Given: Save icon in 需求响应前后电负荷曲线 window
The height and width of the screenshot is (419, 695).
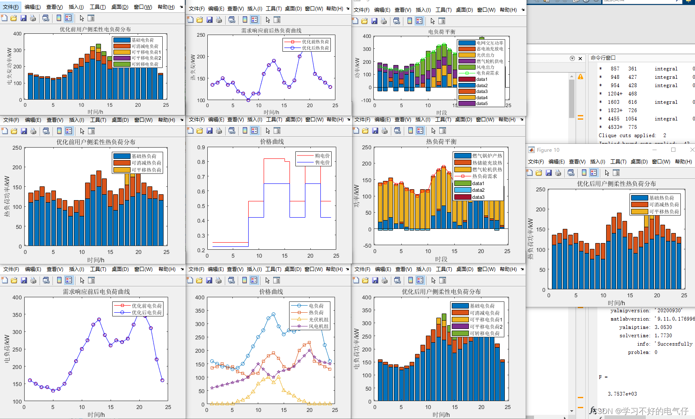Looking at the screenshot, I should pos(24,280).
